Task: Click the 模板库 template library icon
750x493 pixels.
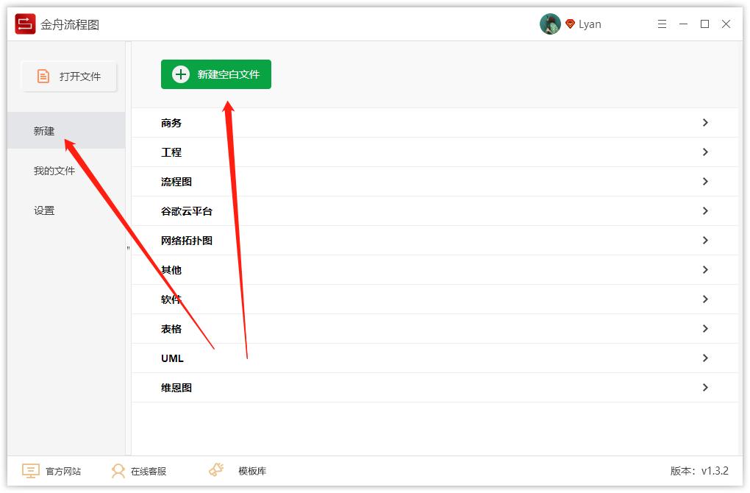Action: pos(215,469)
